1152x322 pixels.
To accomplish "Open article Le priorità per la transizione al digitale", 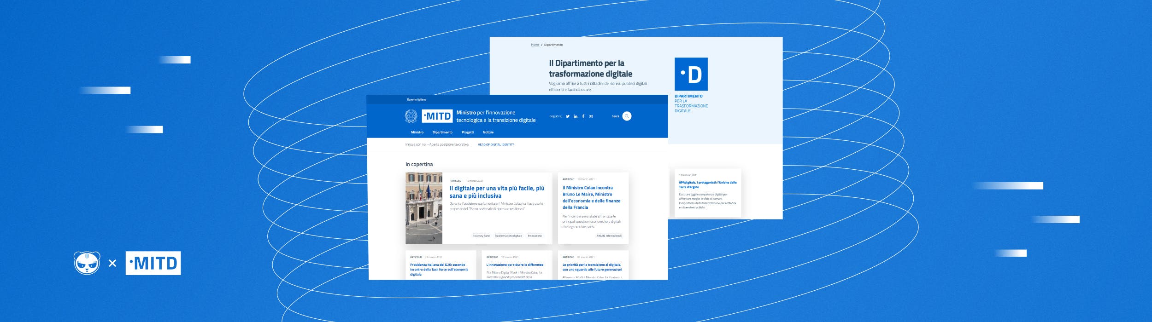I will (x=592, y=267).
